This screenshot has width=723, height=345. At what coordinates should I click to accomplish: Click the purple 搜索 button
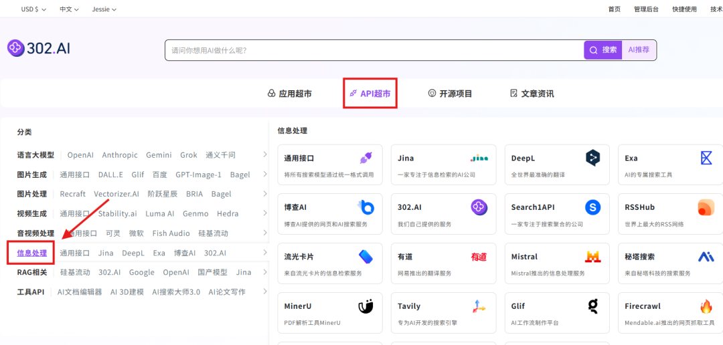click(x=603, y=49)
